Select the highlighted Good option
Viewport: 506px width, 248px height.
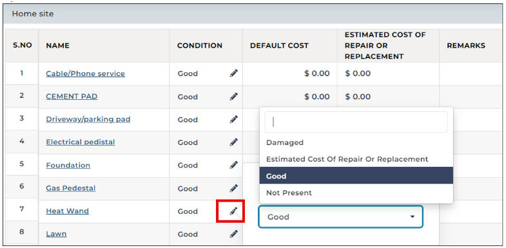(x=356, y=176)
